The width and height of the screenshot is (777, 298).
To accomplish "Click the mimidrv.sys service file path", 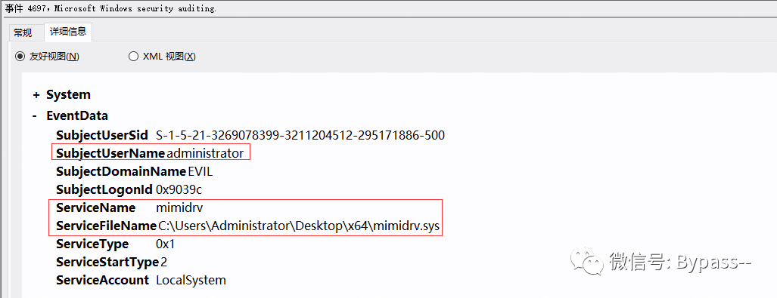I will click(x=300, y=226).
